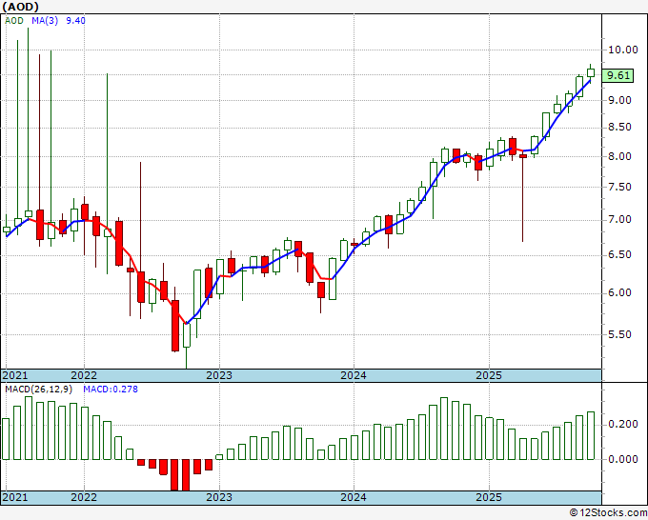Click 2023 on the price chart axis
The image size is (648, 520).
pos(219,375)
